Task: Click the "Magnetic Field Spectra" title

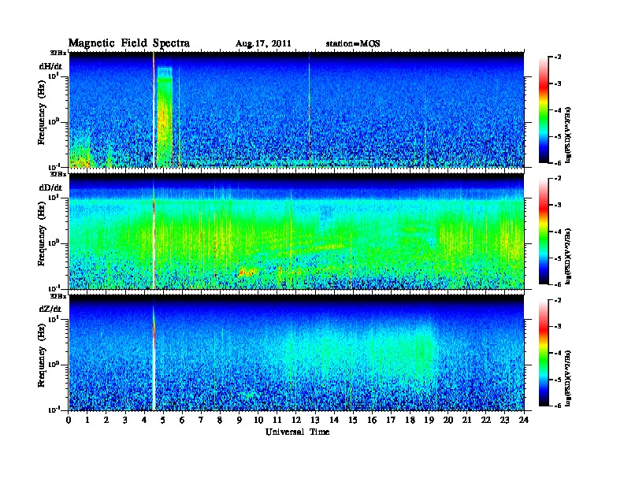Action: [x=129, y=43]
